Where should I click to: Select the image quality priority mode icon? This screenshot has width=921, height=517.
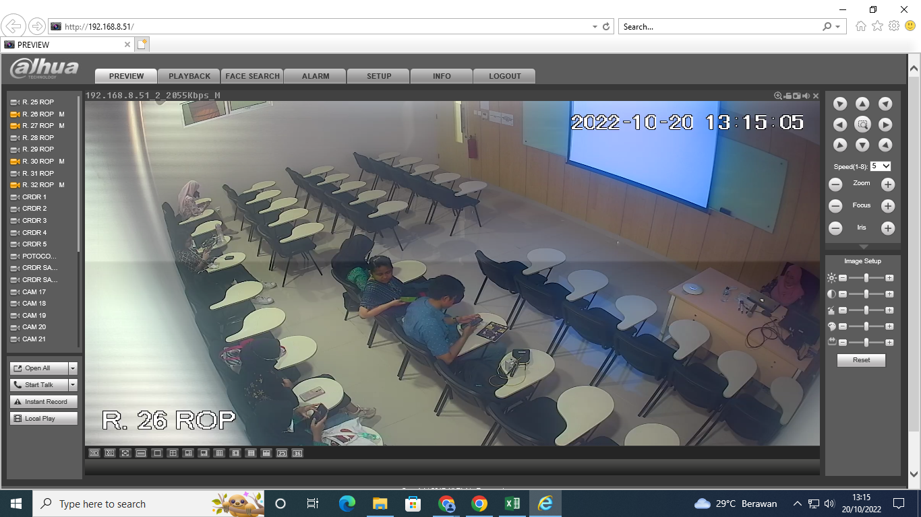click(x=94, y=453)
